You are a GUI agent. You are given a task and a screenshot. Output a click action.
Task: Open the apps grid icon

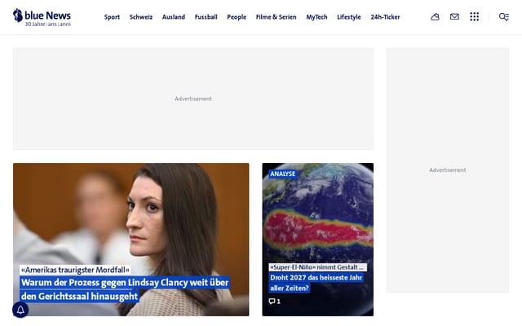point(475,16)
